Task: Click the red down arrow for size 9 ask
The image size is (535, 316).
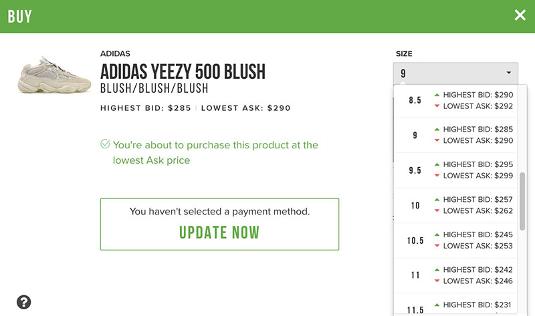Action: click(x=437, y=141)
